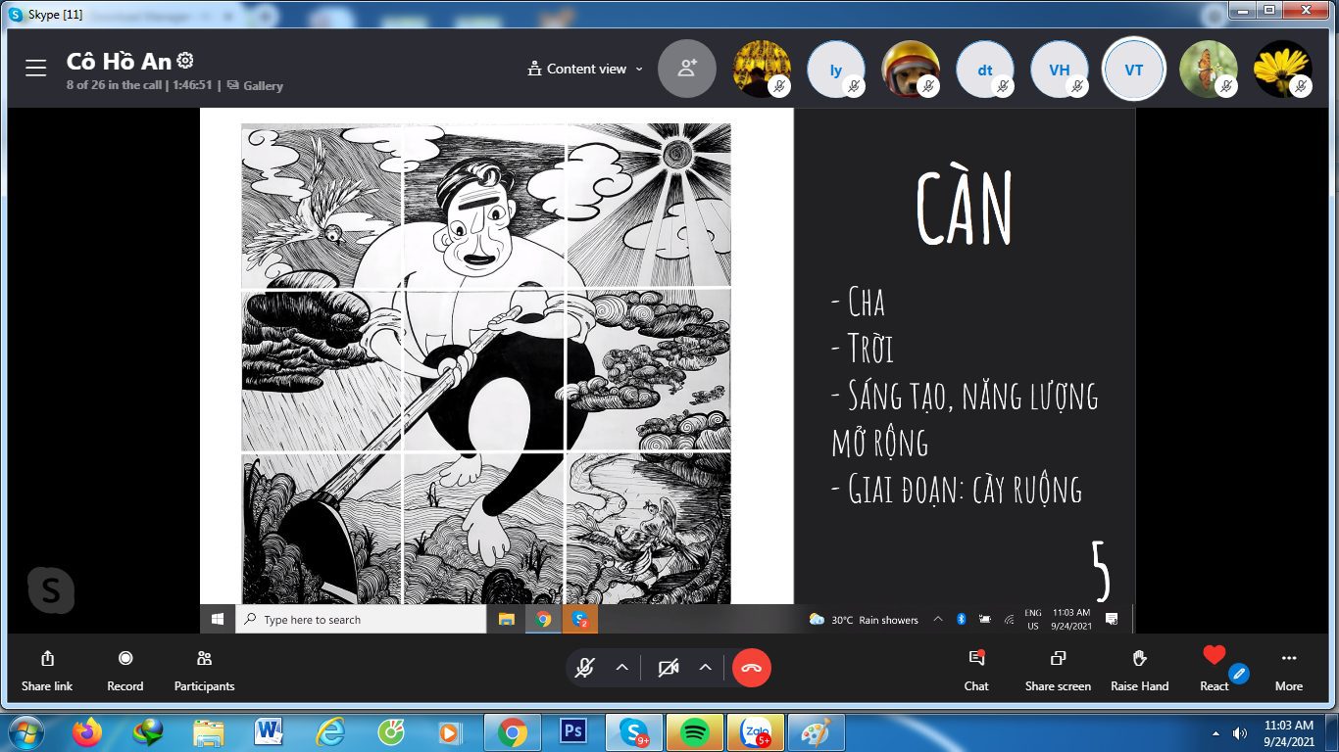Expand the Content view dropdown
The height and width of the screenshot is (752, 1339).
point(585,69)
